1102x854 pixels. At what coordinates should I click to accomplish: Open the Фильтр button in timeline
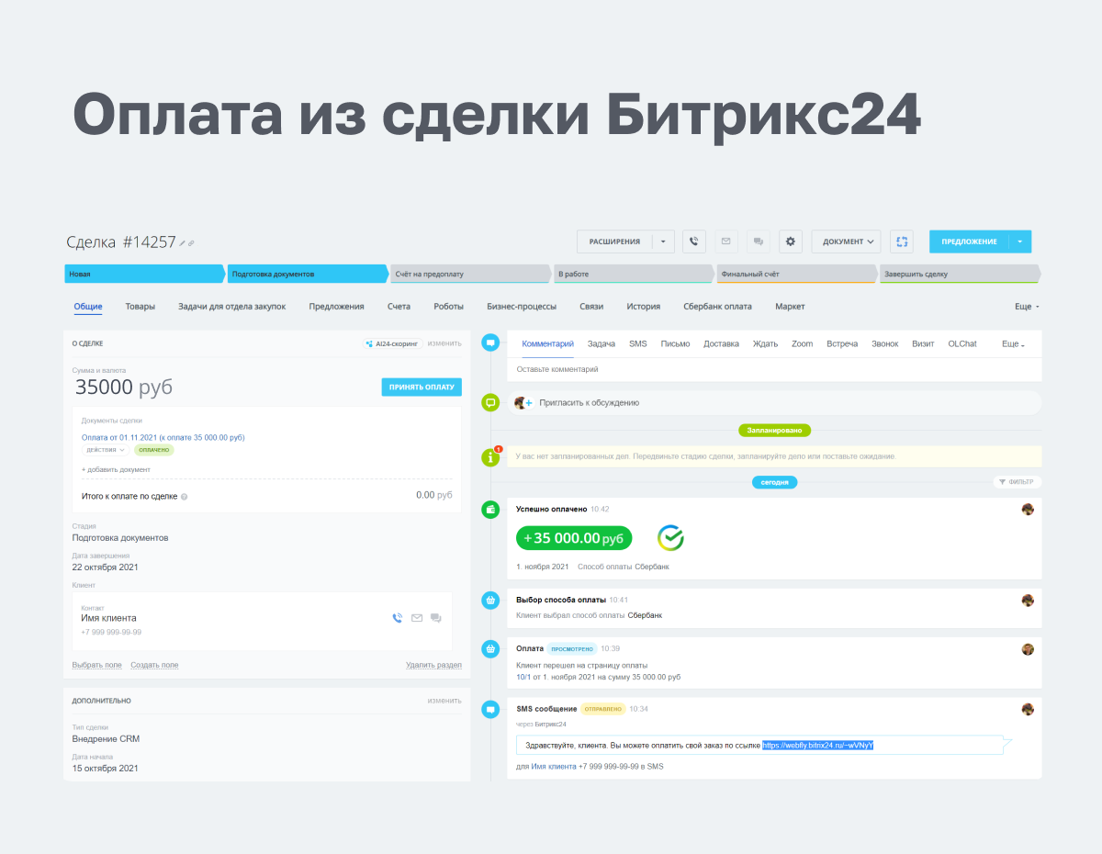coord(1017,481)
